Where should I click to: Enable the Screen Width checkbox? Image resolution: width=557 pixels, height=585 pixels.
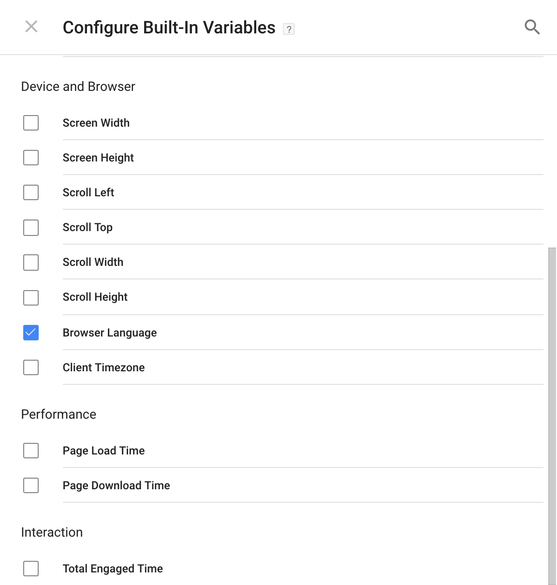(x=31, y=123)
